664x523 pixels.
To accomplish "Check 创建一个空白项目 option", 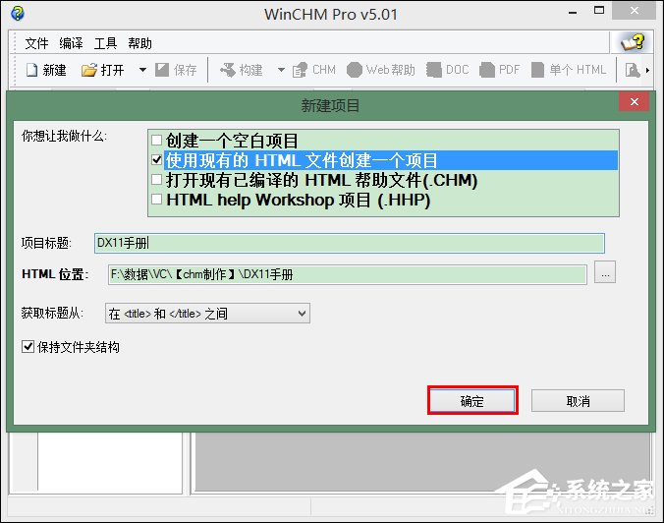I will point(157,140).
